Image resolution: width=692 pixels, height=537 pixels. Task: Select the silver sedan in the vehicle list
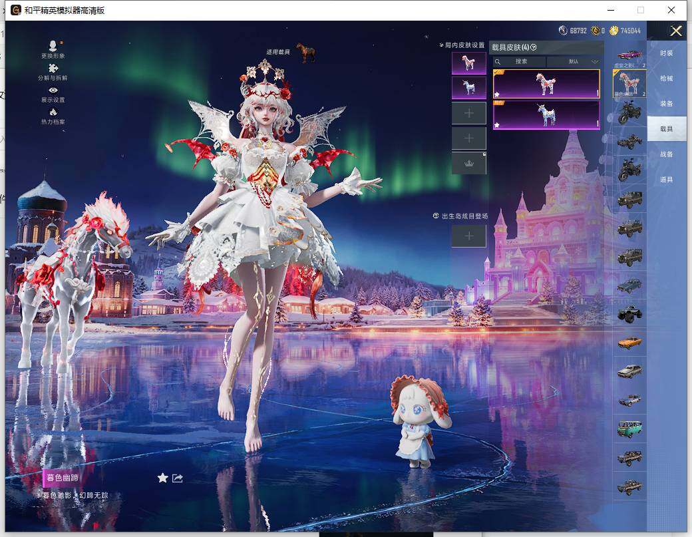coord(629,371)
